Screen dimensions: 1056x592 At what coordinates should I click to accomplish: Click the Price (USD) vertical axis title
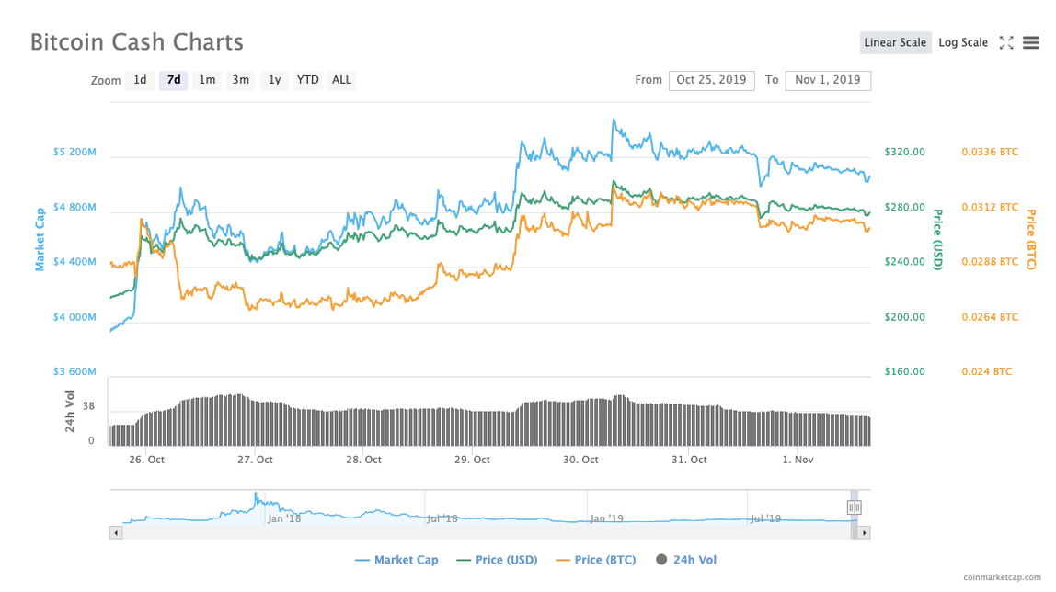pyautogui.click(x=937, y=240)
